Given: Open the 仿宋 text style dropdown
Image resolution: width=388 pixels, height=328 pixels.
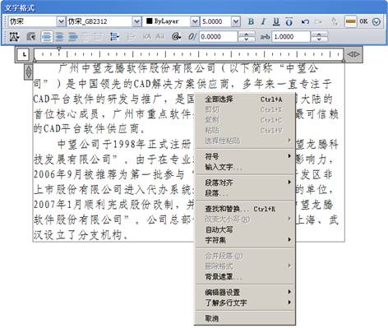Looking at the screenshot, I should pos(61,21).
